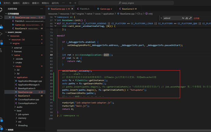Expand the replace field in find widget

click(161, 18)
